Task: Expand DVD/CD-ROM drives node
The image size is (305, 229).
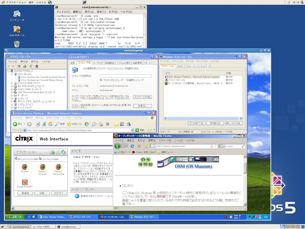Action: point(12,83)
